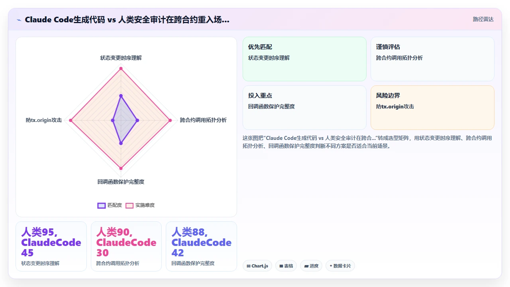Click the 状态变更时序理解 radar axis label
Viewport: 510px width, 287px height.
(x=121, y=58)
